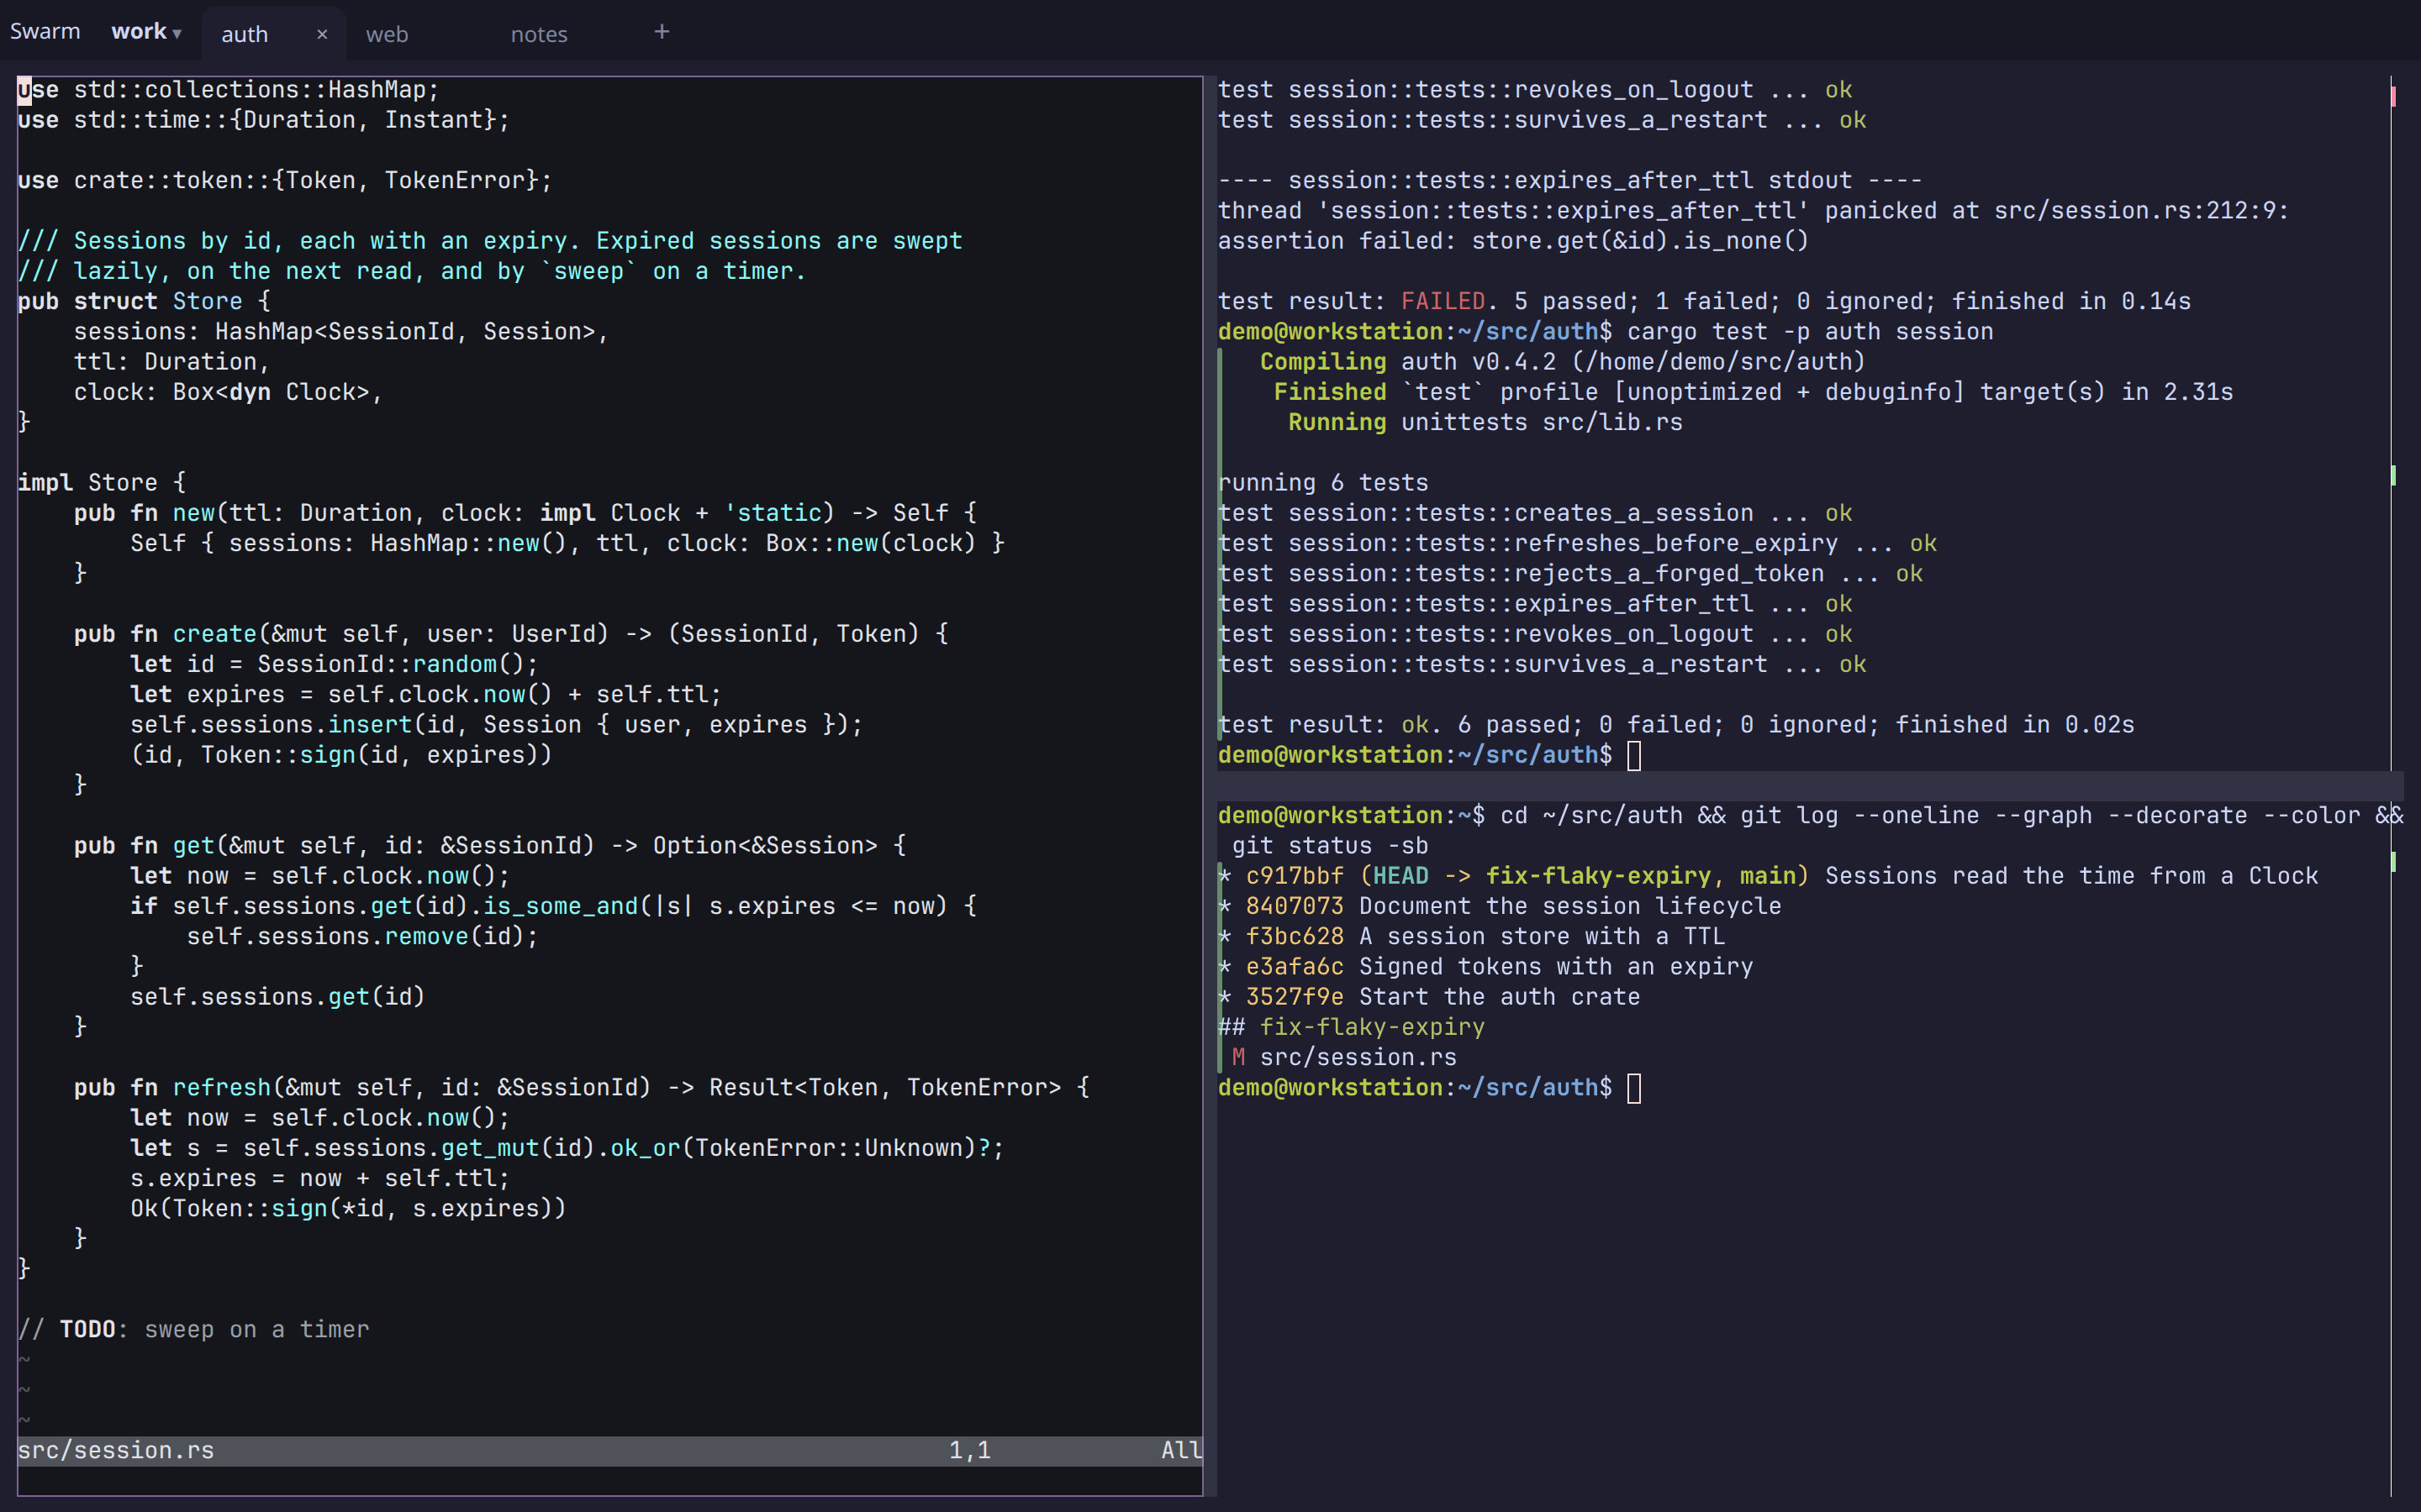Click the 'pub fn create' function signature
The width and height of the screenshot is (2421, 1512).
pos(511,634)
